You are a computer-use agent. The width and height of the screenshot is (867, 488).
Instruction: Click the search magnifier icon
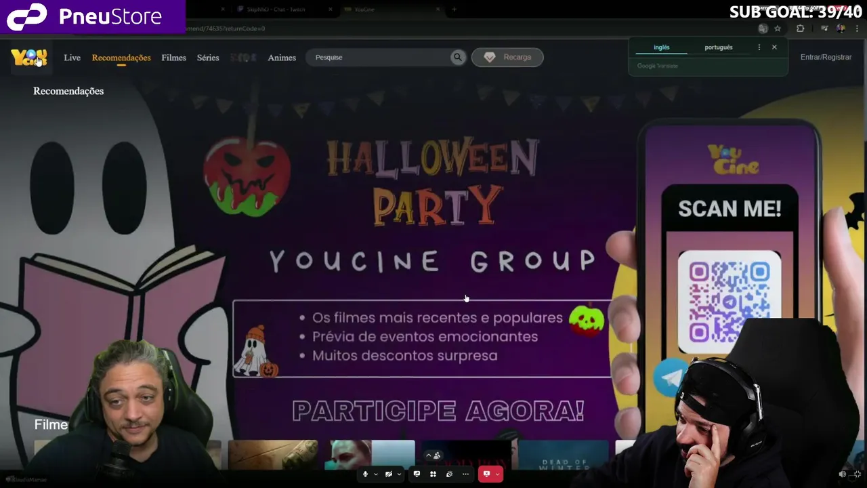(x=458, y=58)
